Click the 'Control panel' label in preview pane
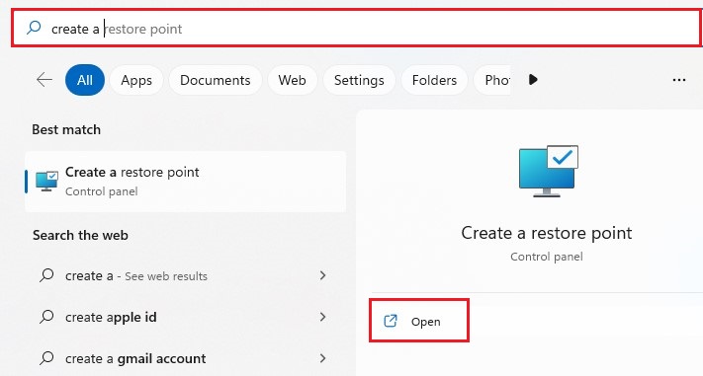The height and width of the screenshot is (376, 703). pos(547,257)
